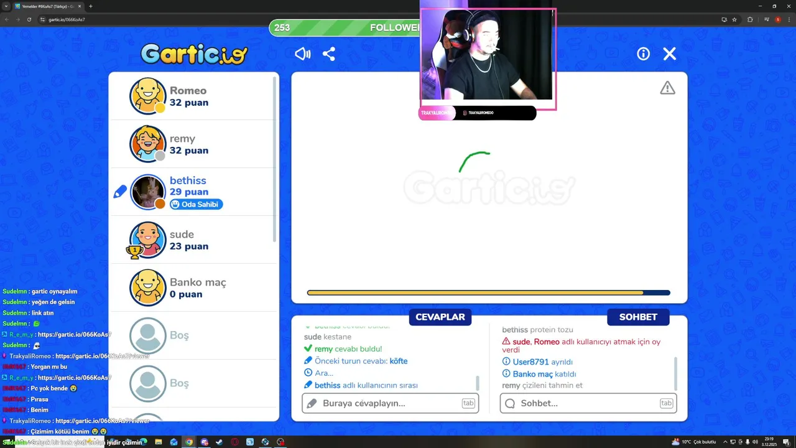
Task: Focus the 'Sohbet...' chat input field
Action: [x=588, y=403]
